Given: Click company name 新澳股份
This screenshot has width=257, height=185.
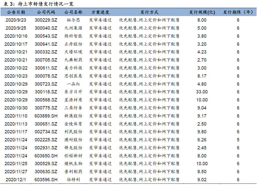Looking at the screenshot, I should click(73, 116).
